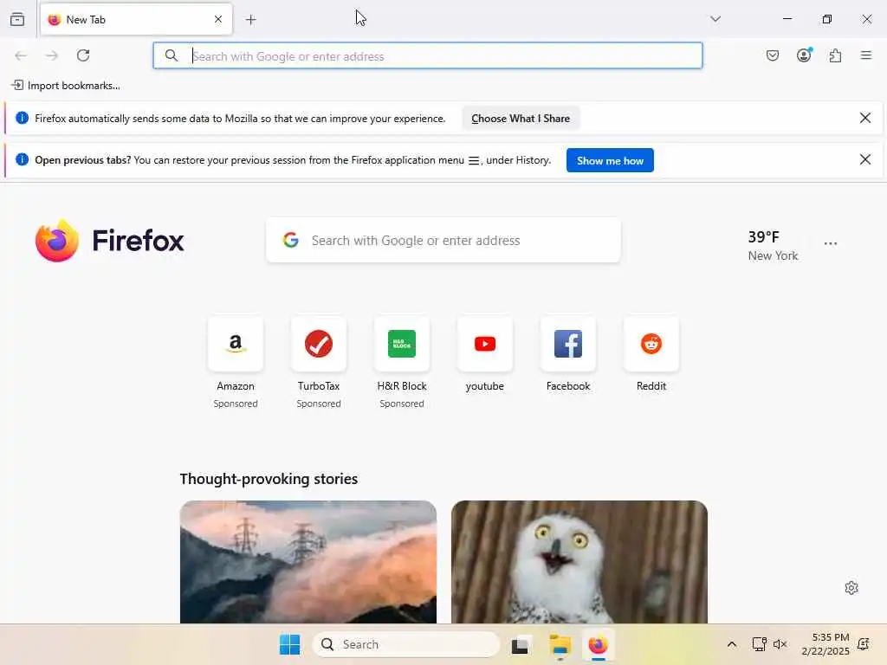This screenshot has width=887, height=665.
Task: Open a new tab with plus button
Action: pyautogui.click(x=251, y=20)
